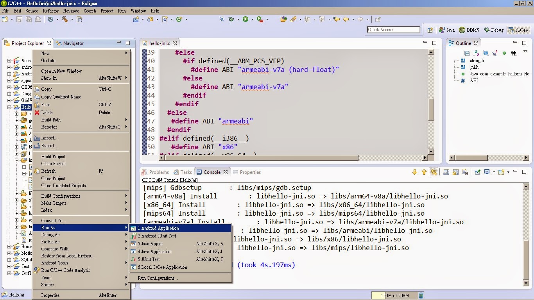Viewport: 534px width, 300px height.
Task: Switch to the Java perspective
Action: click(446, 30)
